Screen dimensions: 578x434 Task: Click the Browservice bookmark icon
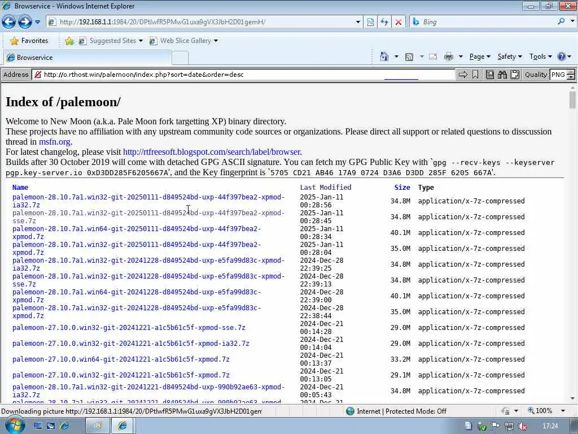coord(475,75)
